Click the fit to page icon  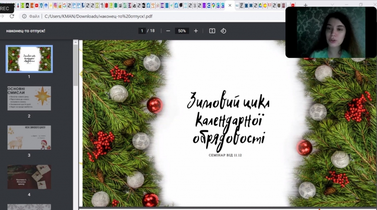pos(212,31)
